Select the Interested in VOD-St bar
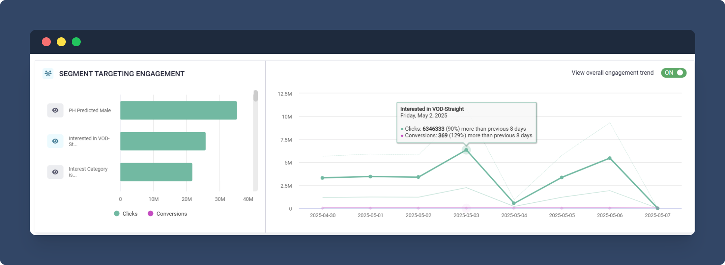Image resolution: width=725 pixels, height=265 pixels. (163, 141)
